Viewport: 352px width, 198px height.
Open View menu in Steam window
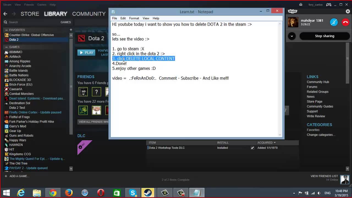[x=18, y=5]
